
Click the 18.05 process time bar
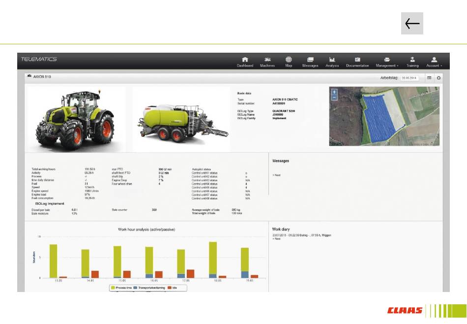(213, 258)
